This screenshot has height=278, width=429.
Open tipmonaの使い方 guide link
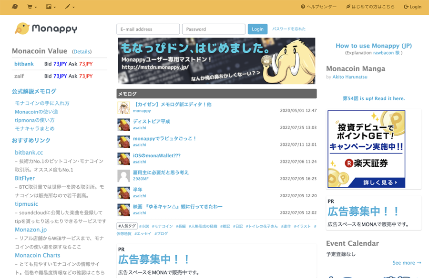coord(34,120)
